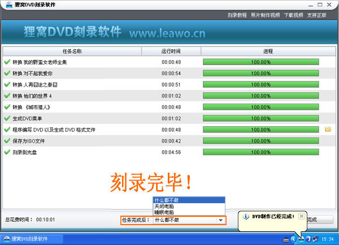Open the 刻录教程 link
This screenshot has height=245, width=339.
point(237,15)
